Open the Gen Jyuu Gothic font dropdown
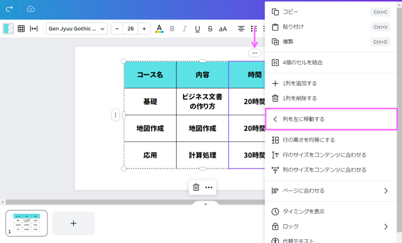402x243 pixels. tap(77, 29)
